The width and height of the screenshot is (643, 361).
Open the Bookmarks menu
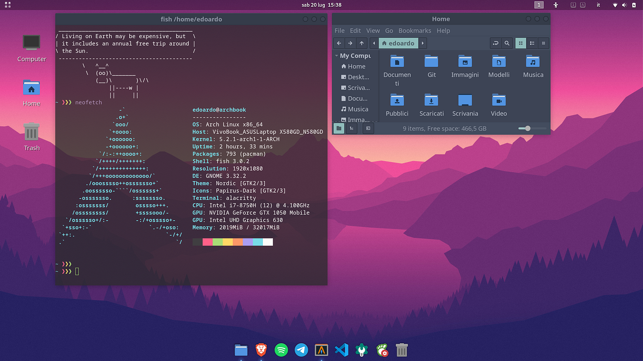415,30
